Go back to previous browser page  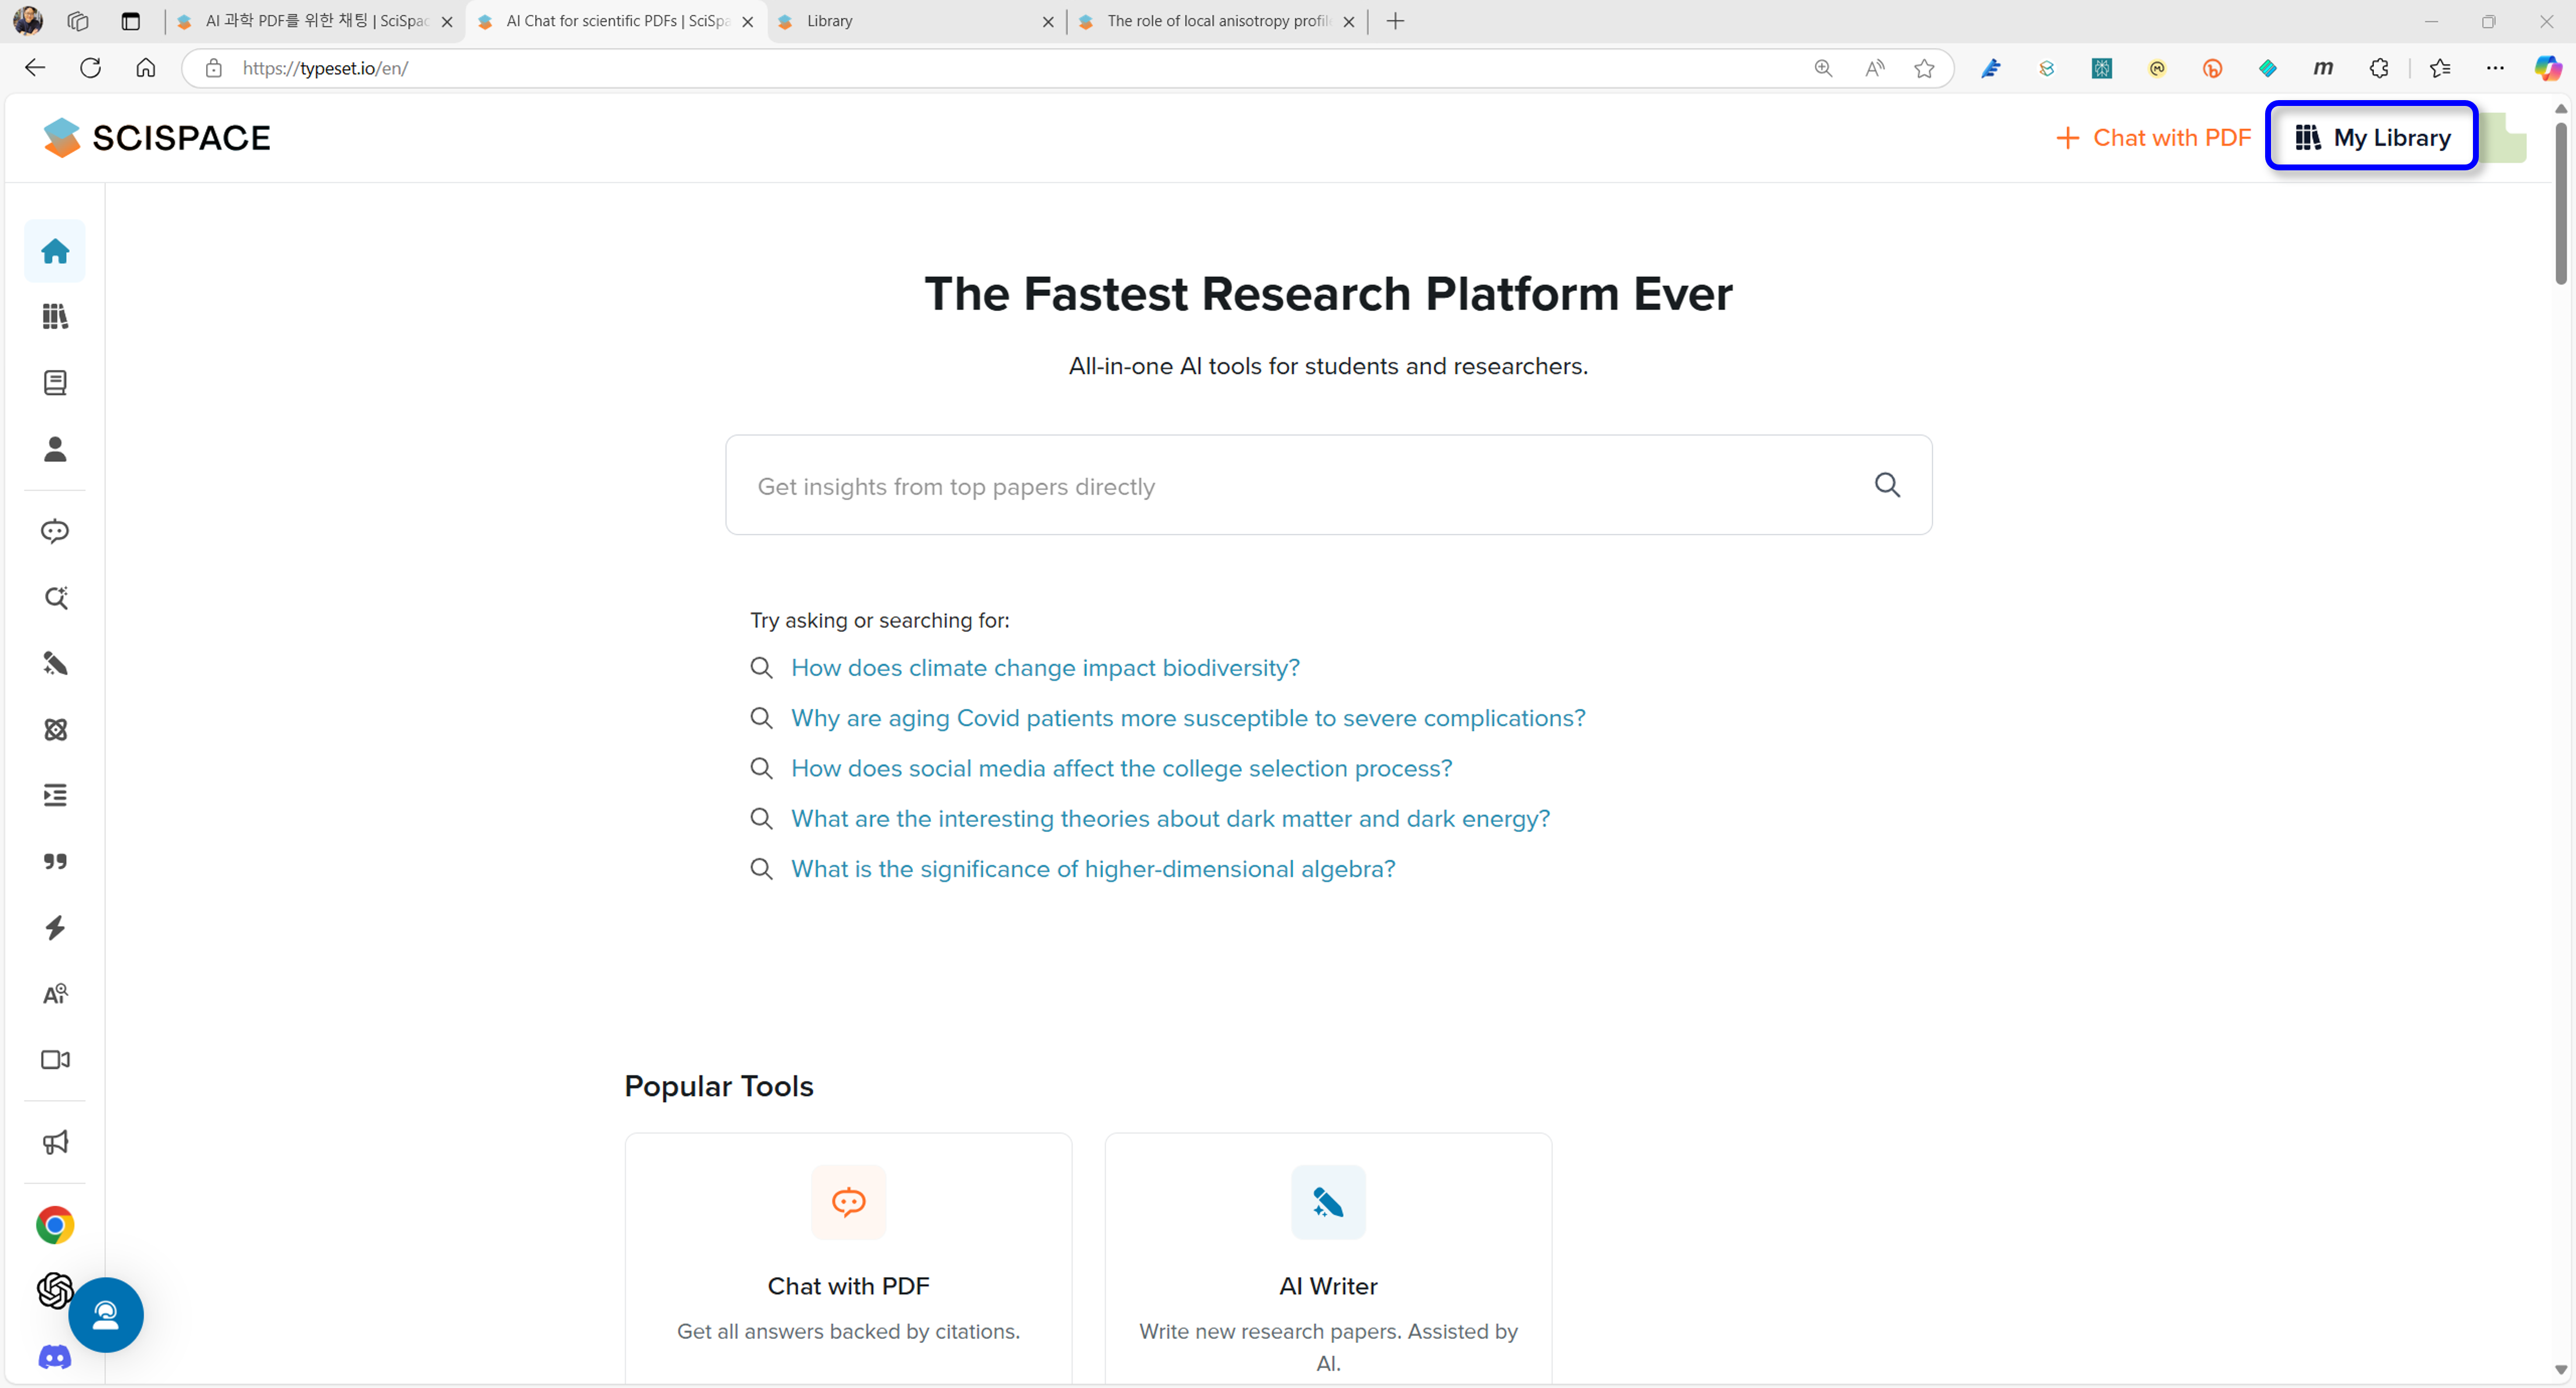[35, 68]
